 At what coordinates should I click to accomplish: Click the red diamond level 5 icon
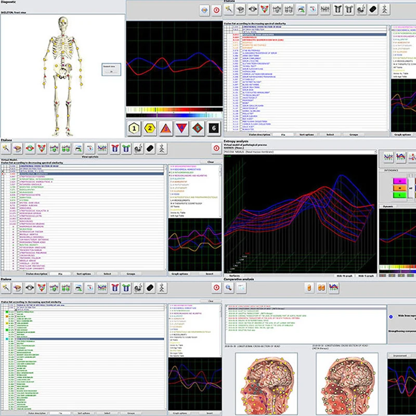(x=198, y=129)
